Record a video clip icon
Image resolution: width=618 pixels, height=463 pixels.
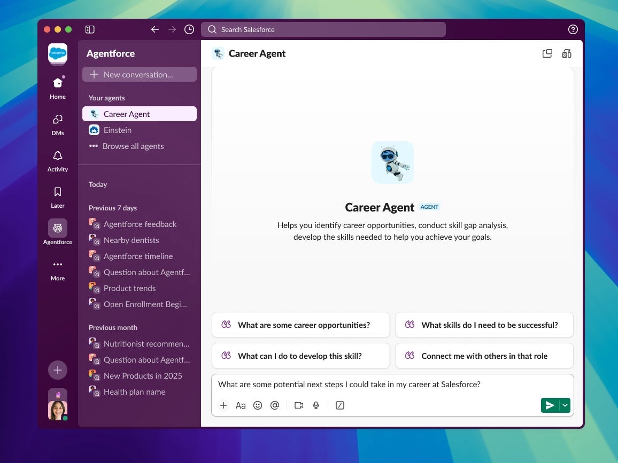[299, 405]
